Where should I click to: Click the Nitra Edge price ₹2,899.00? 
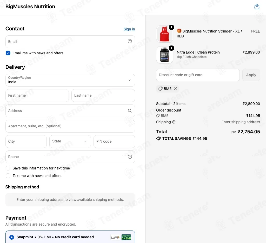coord(251,52)
